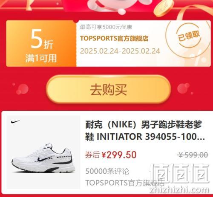Viewport: 213px width, 197px height.
Task: Tap the 去购买 button
Action: [x=108, y=90]
